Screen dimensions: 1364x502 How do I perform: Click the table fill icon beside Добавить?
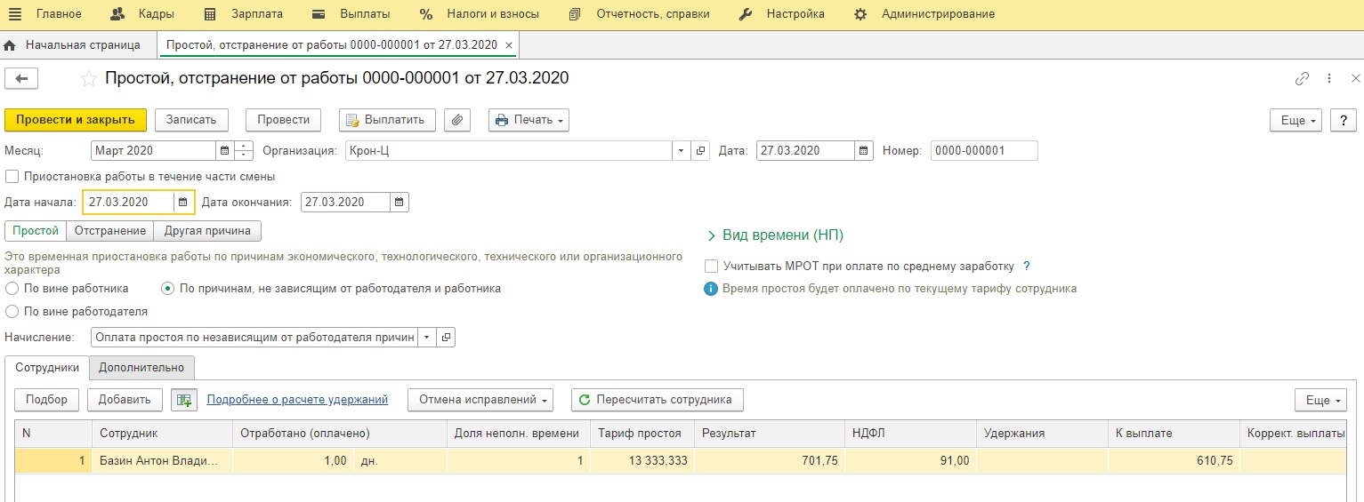click(184, 400)
